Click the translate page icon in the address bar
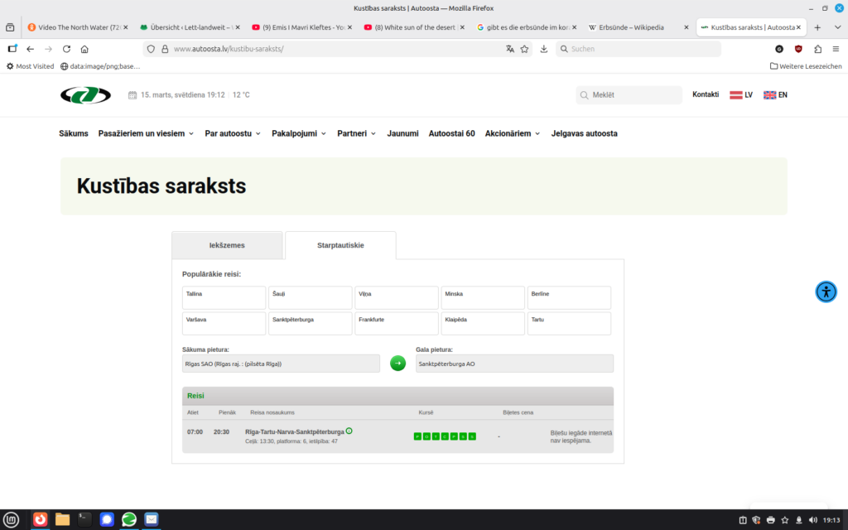The width and height of the screenshot is (848, 530). pos(510,49)
